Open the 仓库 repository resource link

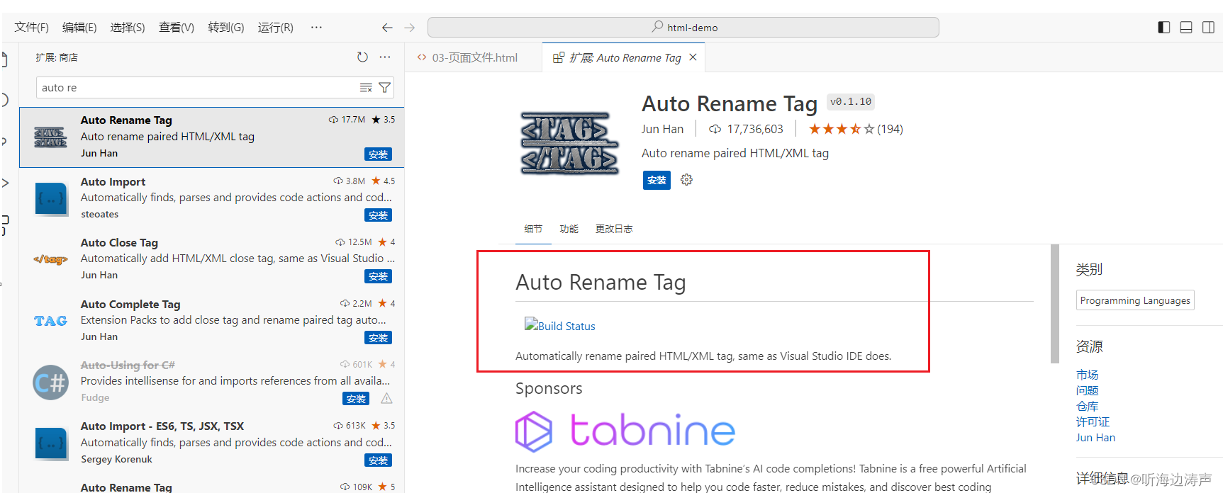click(1087, 406)
